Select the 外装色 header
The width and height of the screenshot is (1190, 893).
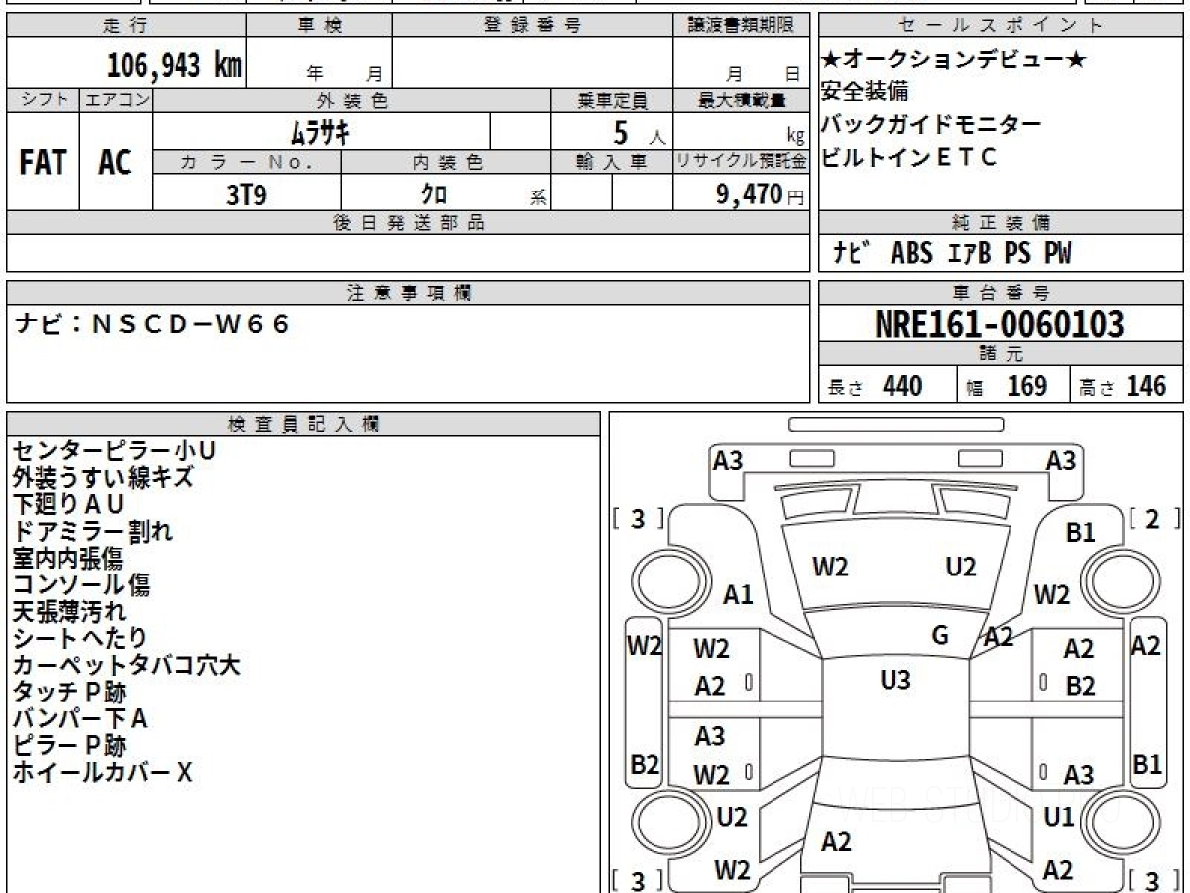(352, 100)
